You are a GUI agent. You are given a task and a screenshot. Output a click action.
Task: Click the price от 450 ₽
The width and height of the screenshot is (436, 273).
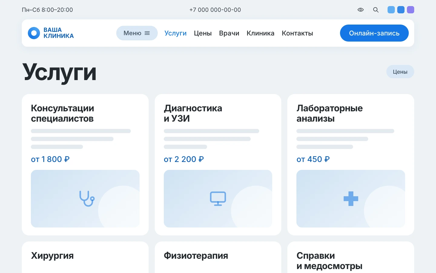coord(313,159)
